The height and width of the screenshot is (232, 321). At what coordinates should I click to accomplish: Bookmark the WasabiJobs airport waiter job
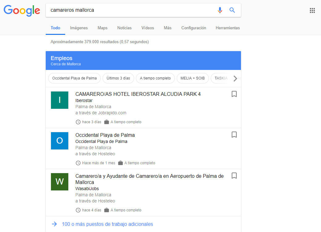tap(234, 176)
